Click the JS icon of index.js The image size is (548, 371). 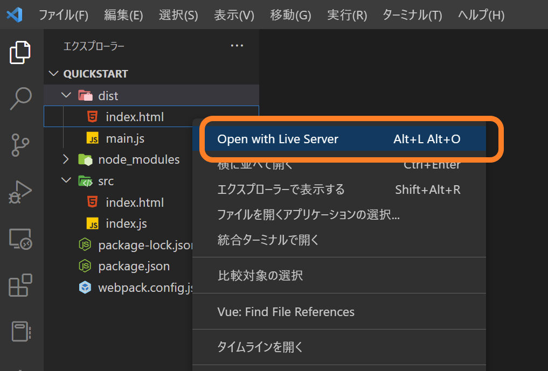[x=93, y=223]
